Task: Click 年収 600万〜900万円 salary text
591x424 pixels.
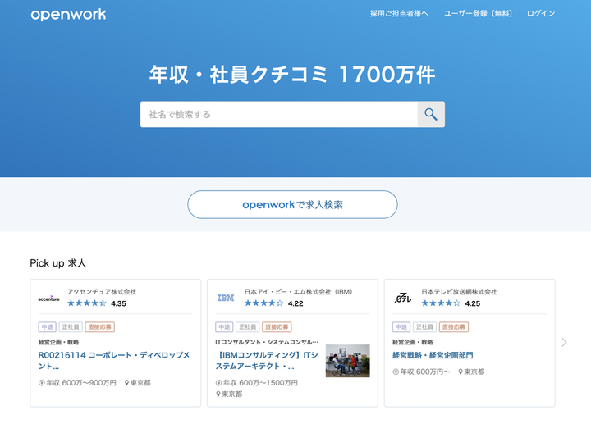Action: pyautogui.click(x=81, y=383)
